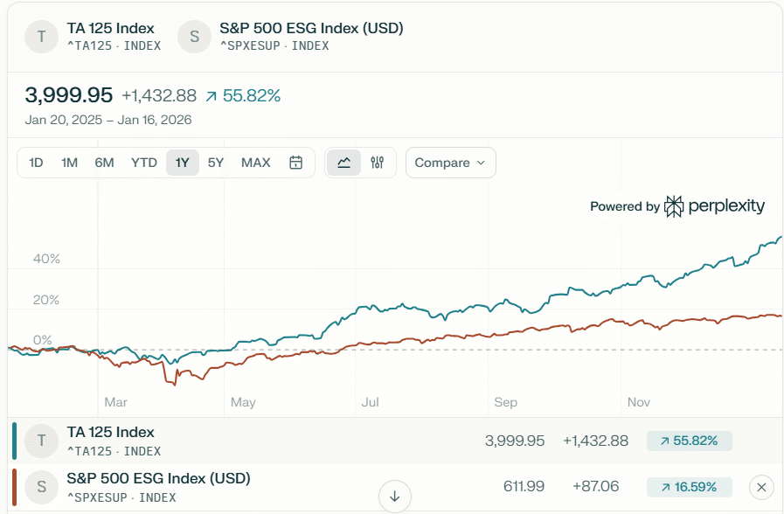Show the MAX time range

(256, 163)
